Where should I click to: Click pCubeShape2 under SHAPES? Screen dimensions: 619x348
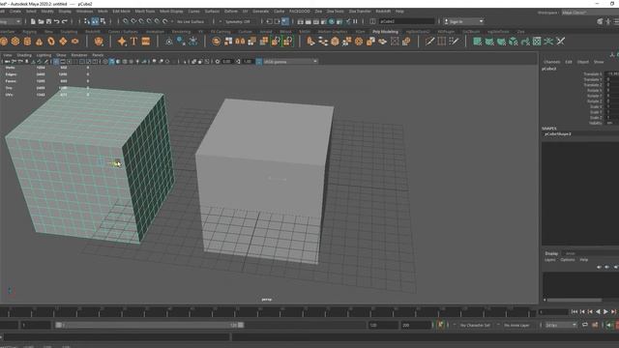pyautogui.click(x=557, y=134)
